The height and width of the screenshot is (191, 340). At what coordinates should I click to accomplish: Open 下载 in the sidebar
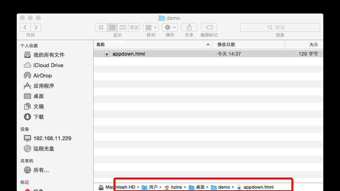coord(34,117)
